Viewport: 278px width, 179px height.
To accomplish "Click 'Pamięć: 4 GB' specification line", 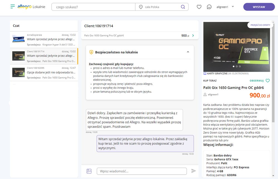I will click(x=215, y=171).
